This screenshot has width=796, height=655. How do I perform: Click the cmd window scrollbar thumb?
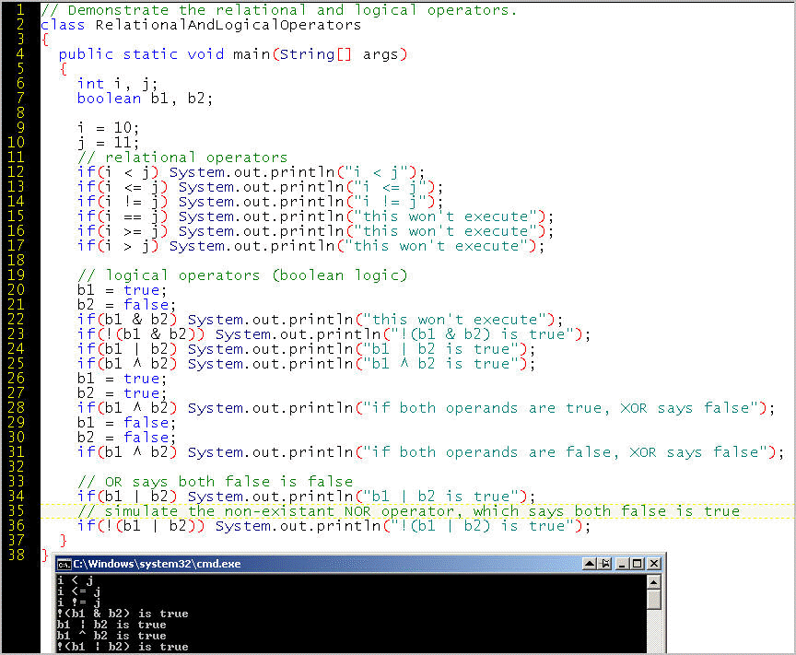tap(654, 600)
